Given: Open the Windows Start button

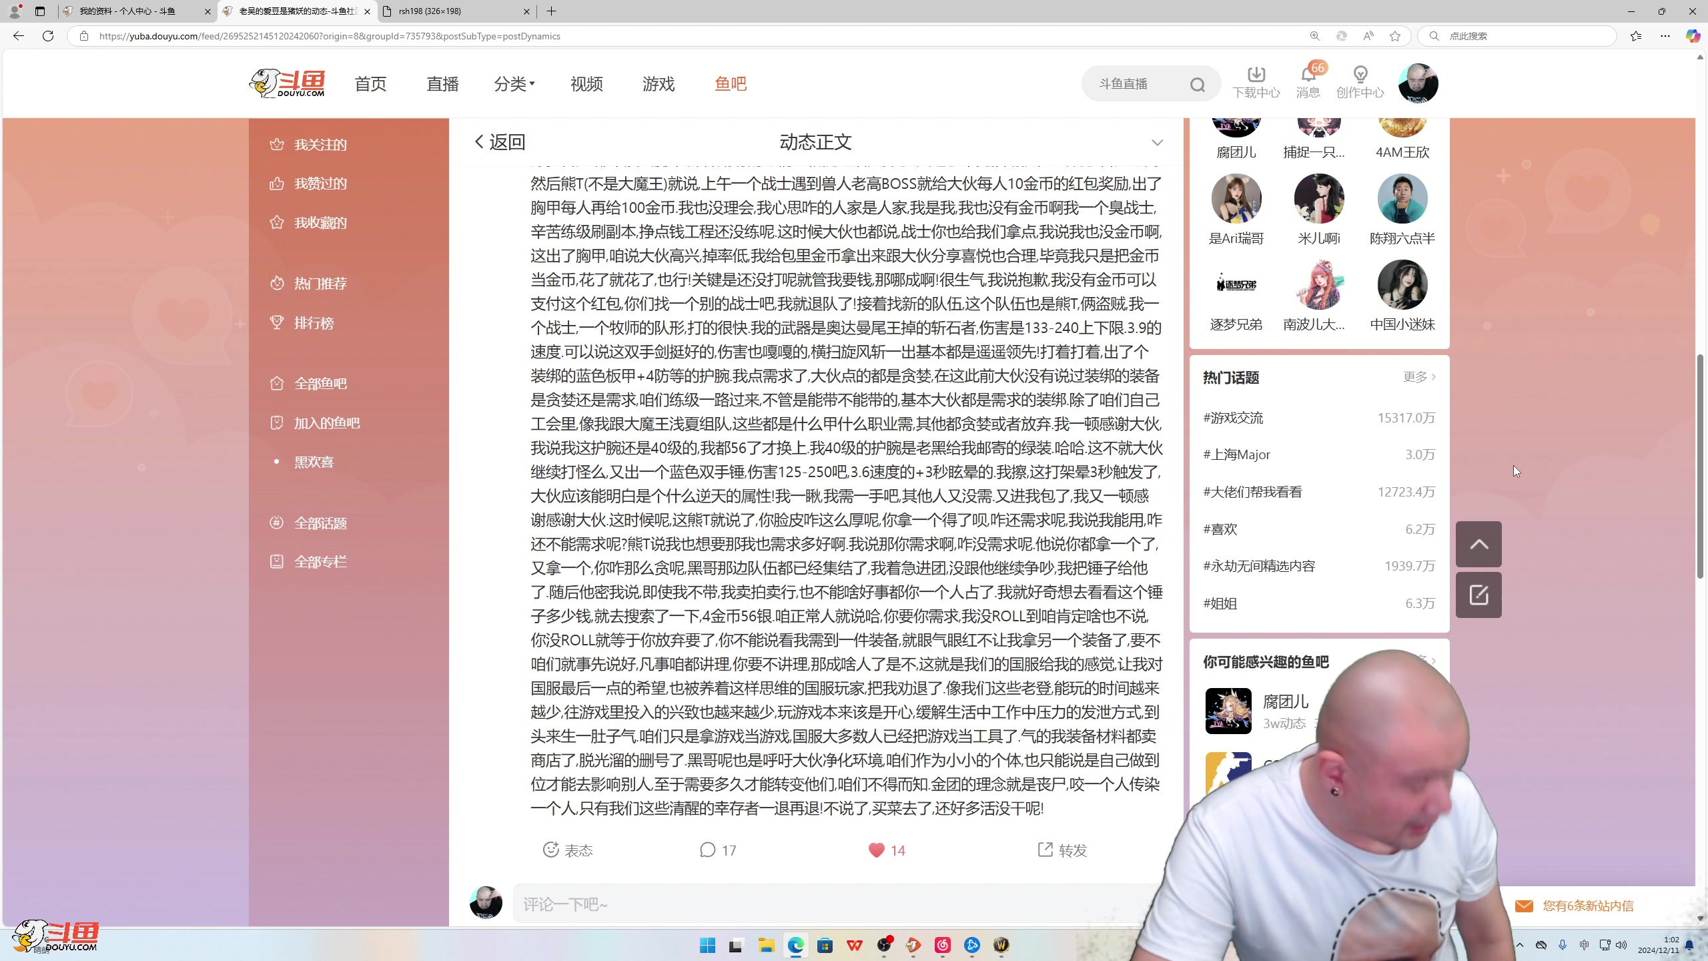Looking at the screenshot, I should (707, 945).
